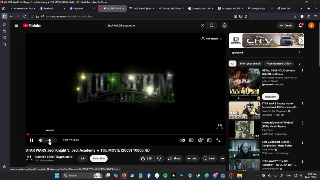Image resolution: width=320 pixels, height=180 pixels.
Task: Click the search magnifier button
Action: tap(212, 25)
